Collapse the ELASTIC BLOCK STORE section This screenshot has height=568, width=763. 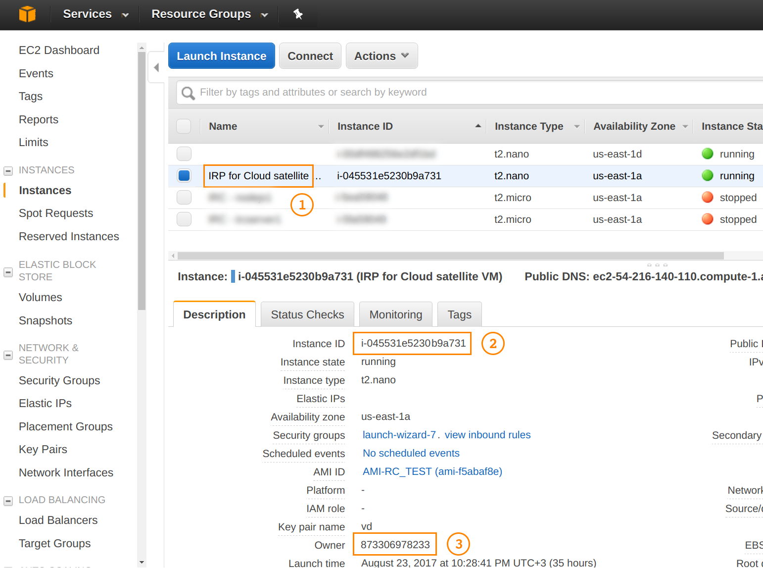point(8,272)
